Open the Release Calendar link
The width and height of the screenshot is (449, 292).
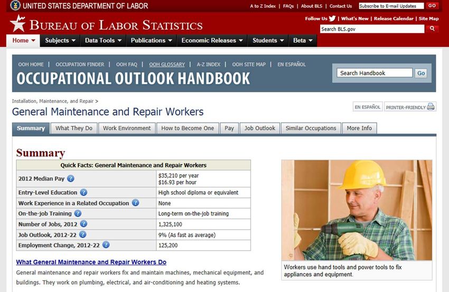394,18
